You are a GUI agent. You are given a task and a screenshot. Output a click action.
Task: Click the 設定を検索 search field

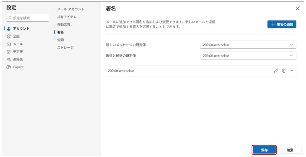[x=28, y=18]
